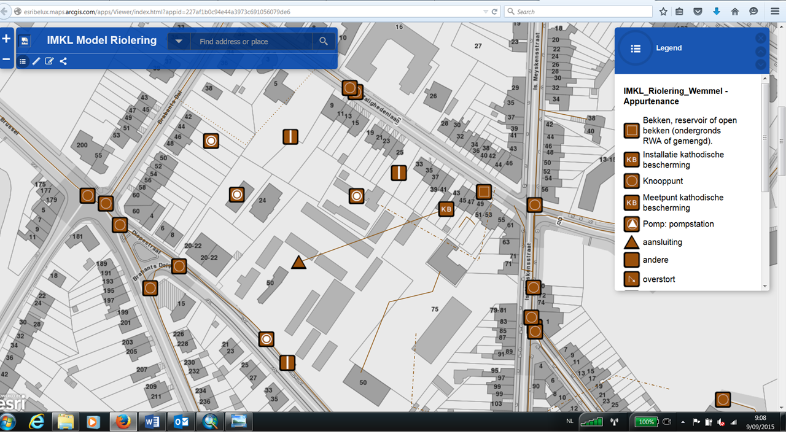
Task: Click the overstort legend symbol
Action: pyautogui.click(x=631, y=279)
